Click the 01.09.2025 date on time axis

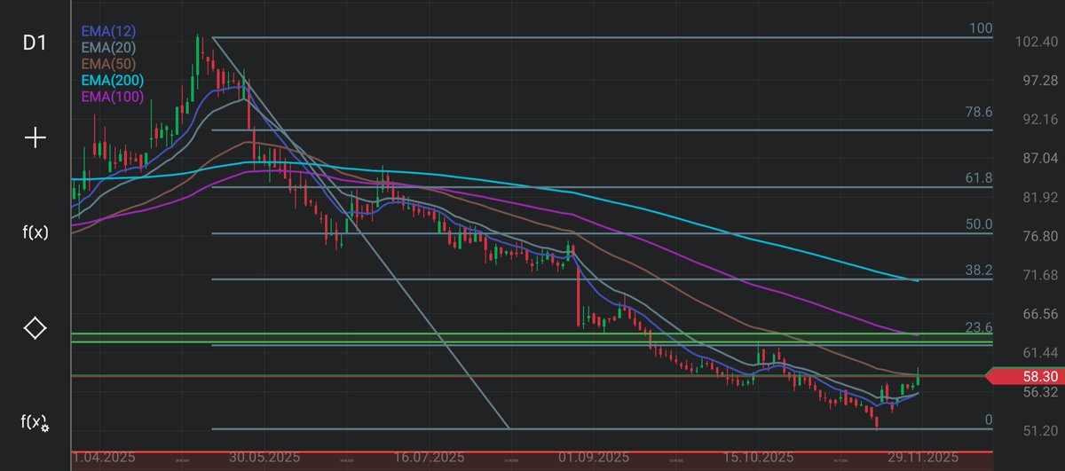coord(594,458)
